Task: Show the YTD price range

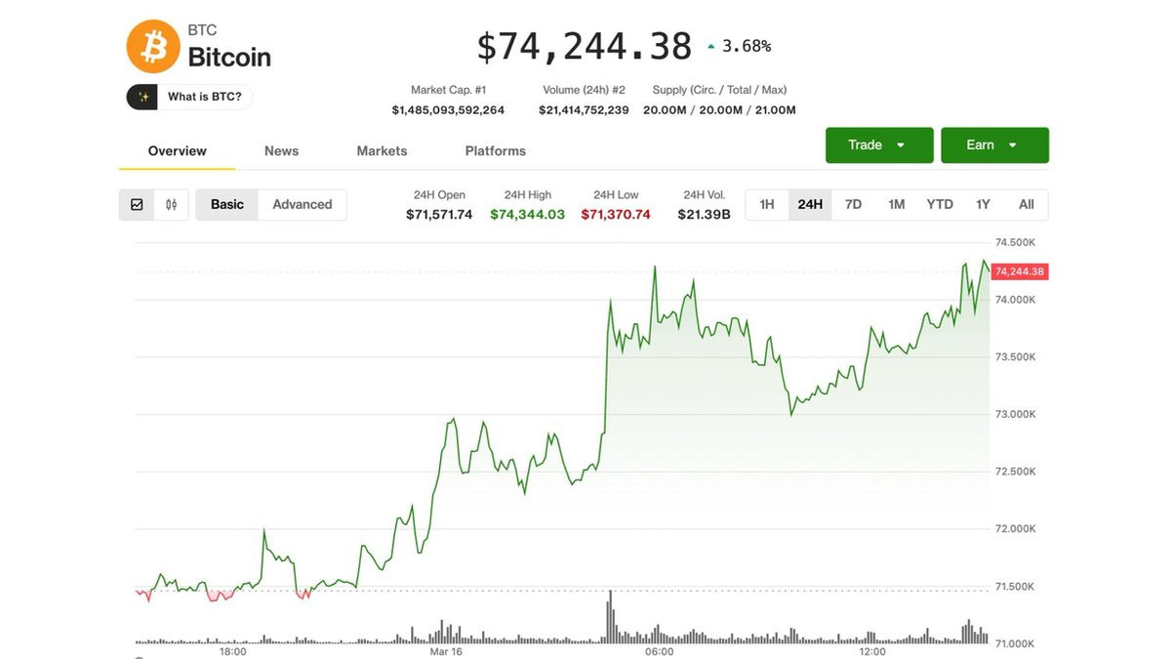Action: [x=939, y=204]
